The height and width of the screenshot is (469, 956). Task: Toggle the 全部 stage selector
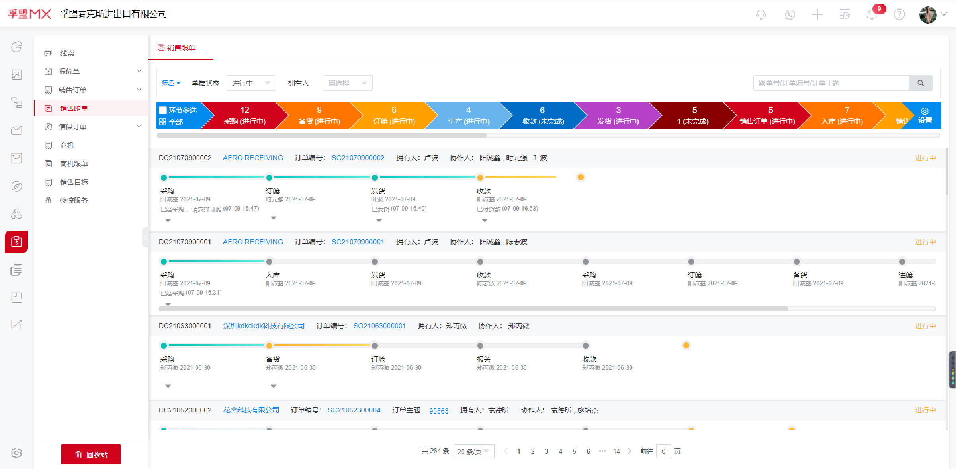point(173,121)
